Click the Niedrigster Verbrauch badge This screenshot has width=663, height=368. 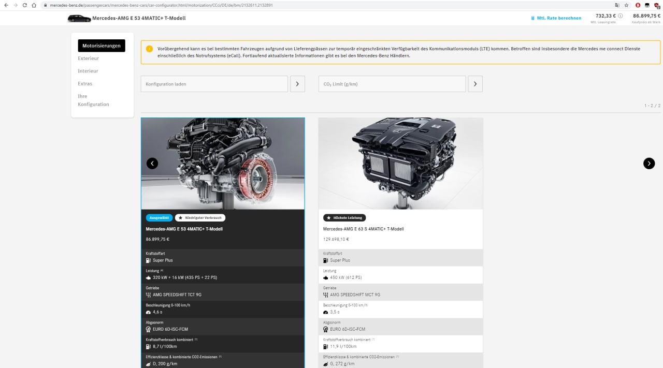tap(200, 218)
